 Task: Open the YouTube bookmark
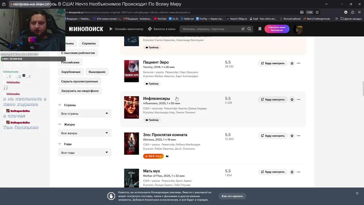point(160,19)
